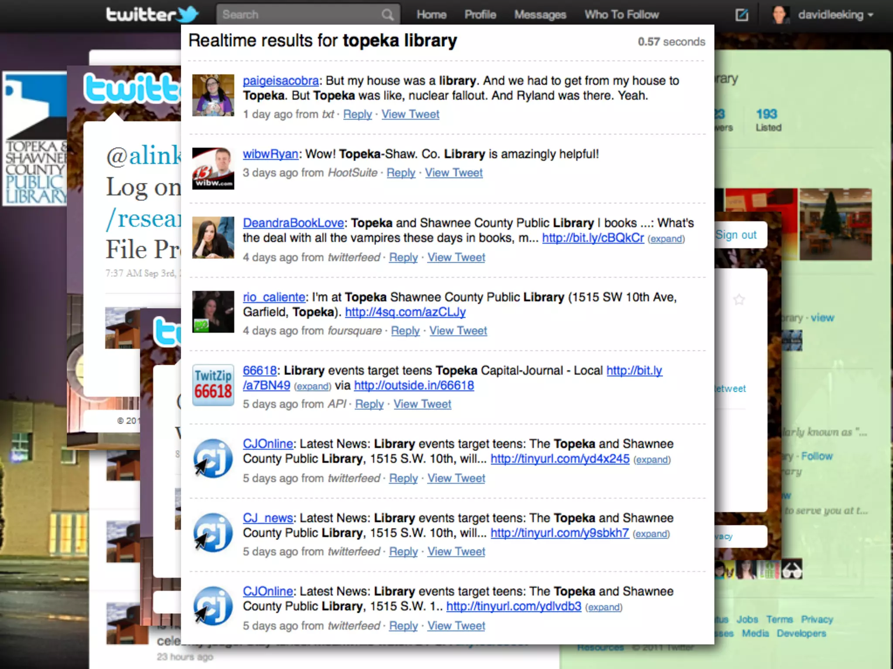Viewport: 893px width, 669px height.
Task: Expand the tinyurl.com/yd4x245 link
Action: (x=651, y=460)
